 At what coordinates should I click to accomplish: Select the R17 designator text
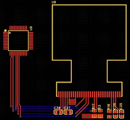click(x=93, y=106)
